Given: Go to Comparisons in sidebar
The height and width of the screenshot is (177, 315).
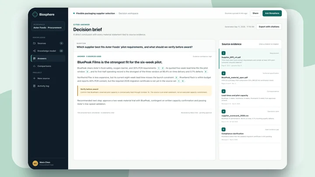Looking at the screenshot, I should [x=48, y=66].
